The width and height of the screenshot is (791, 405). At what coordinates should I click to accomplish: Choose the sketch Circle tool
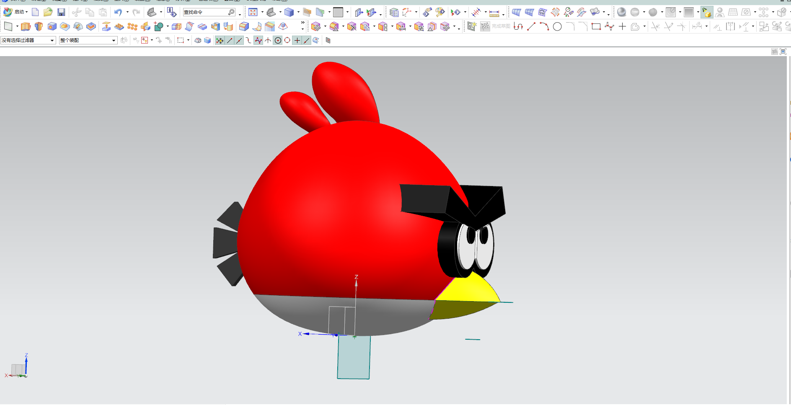(557, 27)
